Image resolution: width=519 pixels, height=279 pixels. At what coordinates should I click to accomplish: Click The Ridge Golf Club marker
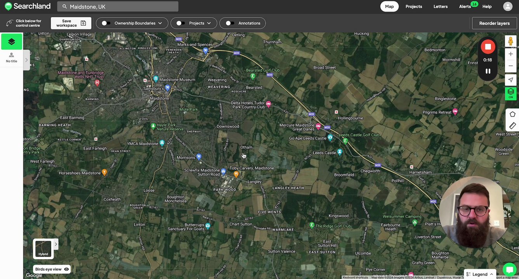(x=311, y=225)
